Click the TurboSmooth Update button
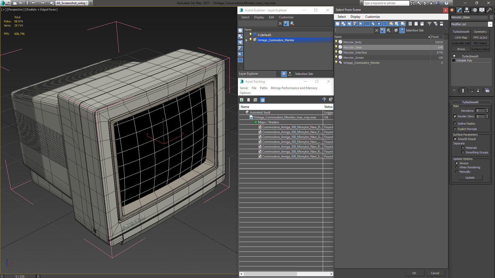 470,178
